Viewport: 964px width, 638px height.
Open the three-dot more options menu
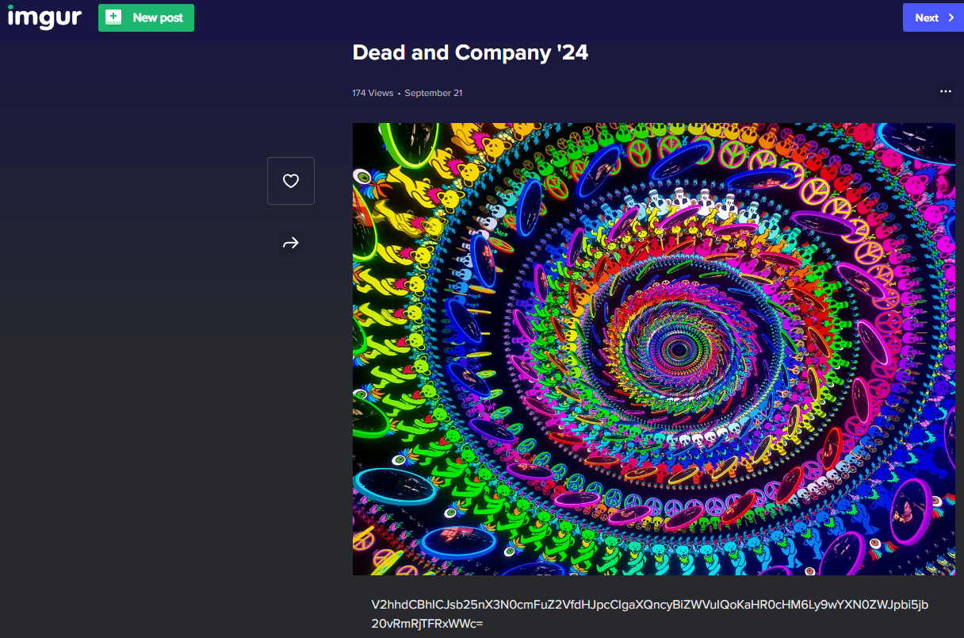tap(945, 91)
